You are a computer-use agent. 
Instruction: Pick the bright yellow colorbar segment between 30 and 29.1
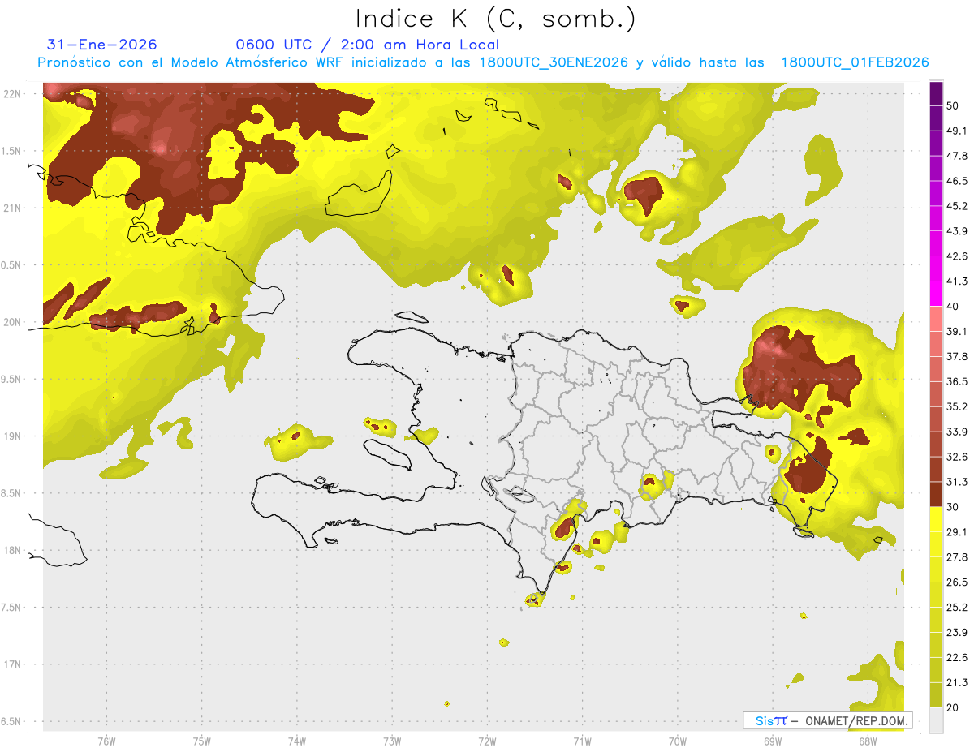click(x=936, y=519)
